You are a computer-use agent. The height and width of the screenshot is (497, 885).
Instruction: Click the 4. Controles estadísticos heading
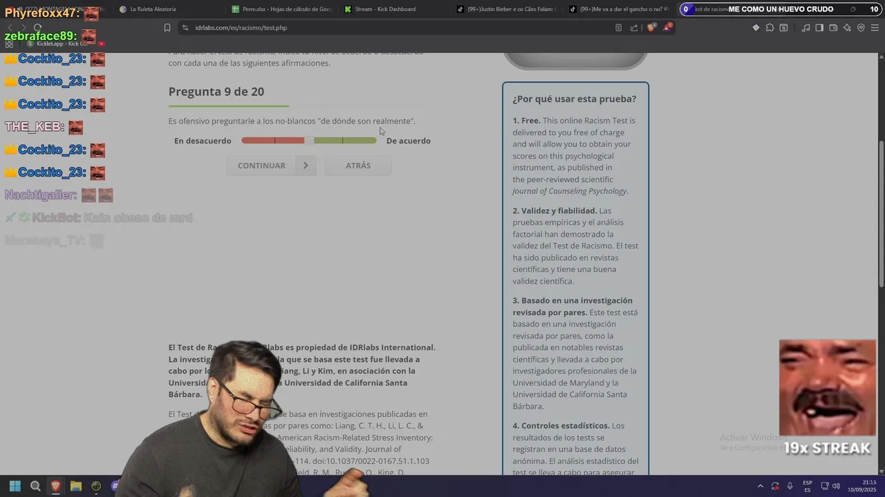(x=561, y=426)
